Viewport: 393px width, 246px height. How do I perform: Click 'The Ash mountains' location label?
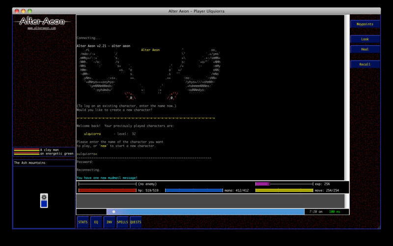[29, 163]
